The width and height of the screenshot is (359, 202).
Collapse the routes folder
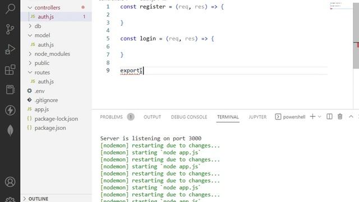(56, 72)
